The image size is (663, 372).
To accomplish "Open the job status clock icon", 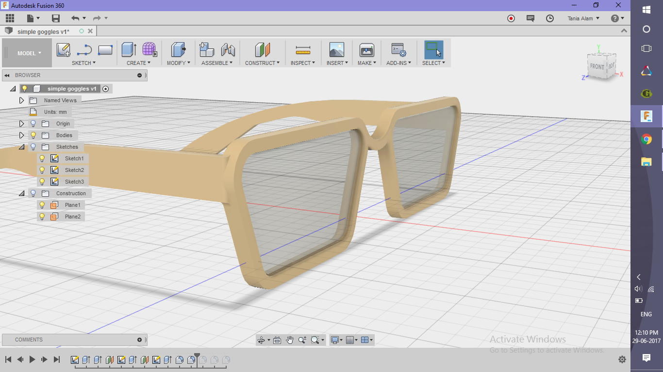I will [x=550, y=18].
